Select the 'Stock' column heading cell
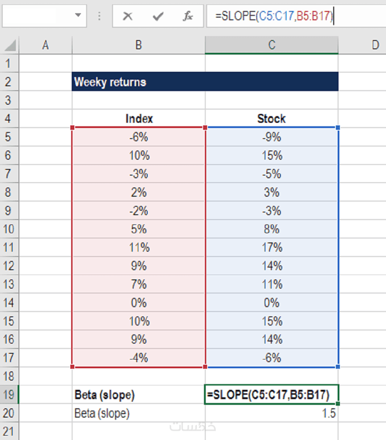This screenshot has height=440, width=386. click(x=272, y=119)
